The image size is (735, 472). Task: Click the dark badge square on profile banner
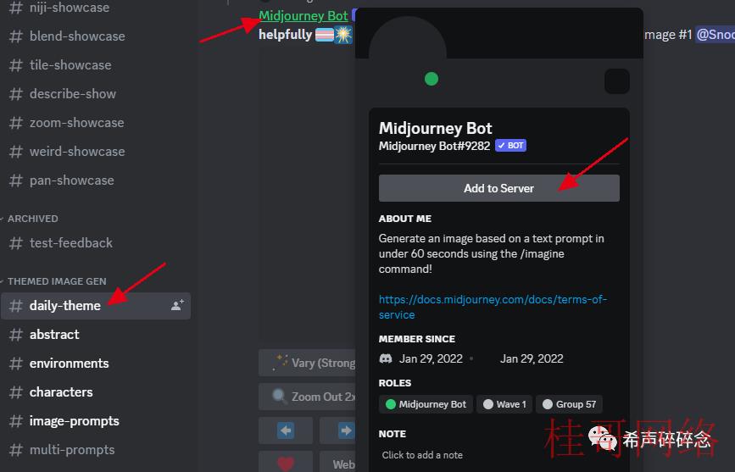(617, 81)
